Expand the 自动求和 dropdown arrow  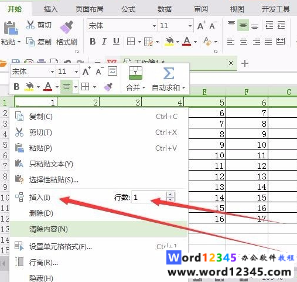click(183, 88)
